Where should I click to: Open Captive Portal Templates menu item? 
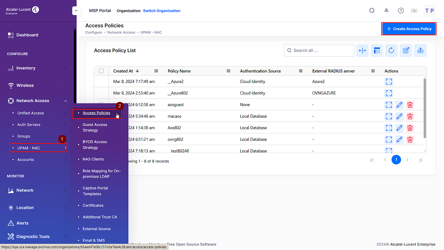coord(95,191)
